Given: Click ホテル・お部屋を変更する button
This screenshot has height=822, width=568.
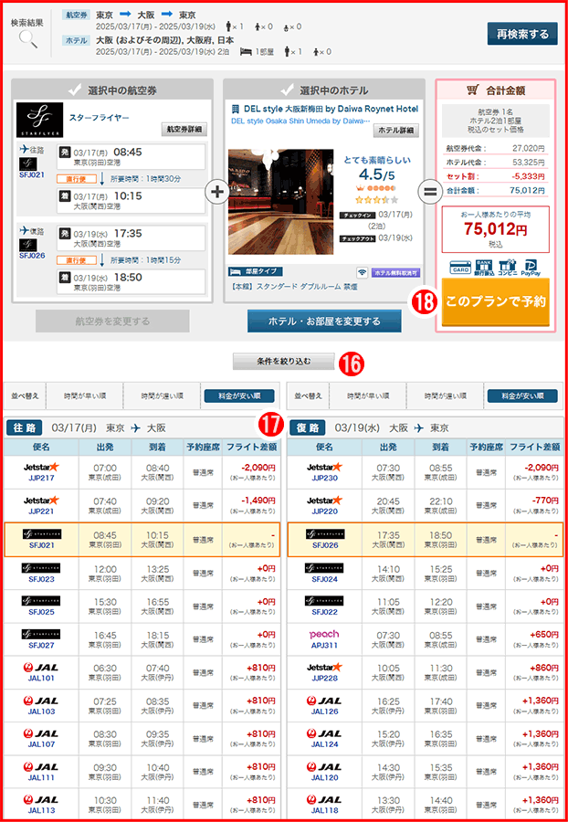Looking at the screenshot, I should tap(324, 321).
